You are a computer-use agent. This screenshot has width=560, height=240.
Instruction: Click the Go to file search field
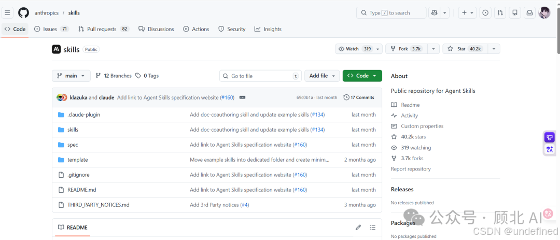[x=261, y=76]
